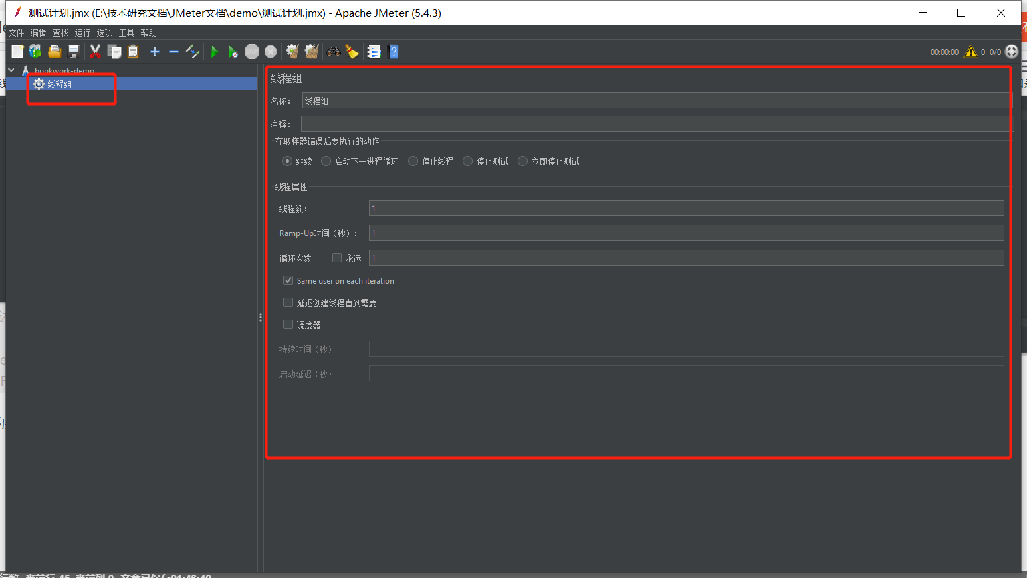This screenshot has width=1027, height=578.
Task: Click the 名称 name input field
Action: [657, 101]
